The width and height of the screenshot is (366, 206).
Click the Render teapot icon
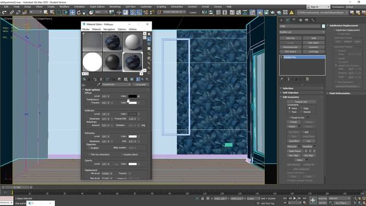[x=272, y=13]
